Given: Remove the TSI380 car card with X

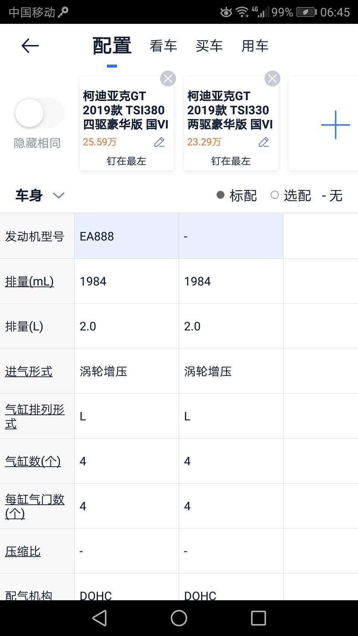Looking at the screenshot, I should pyautogui.click(x=168, y=79).
